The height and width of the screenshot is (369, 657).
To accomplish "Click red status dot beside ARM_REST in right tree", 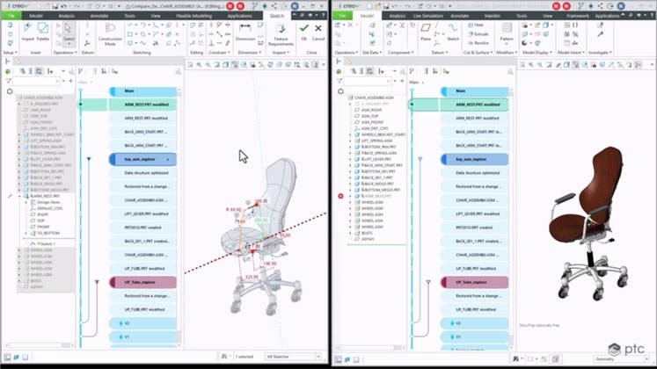I will coord(340,196).
